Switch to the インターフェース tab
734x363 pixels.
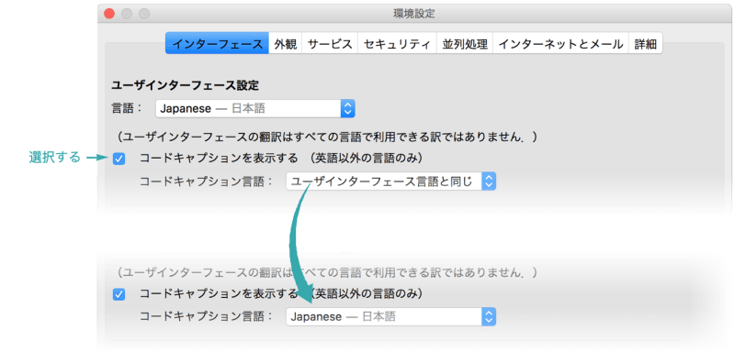point(217,43)
